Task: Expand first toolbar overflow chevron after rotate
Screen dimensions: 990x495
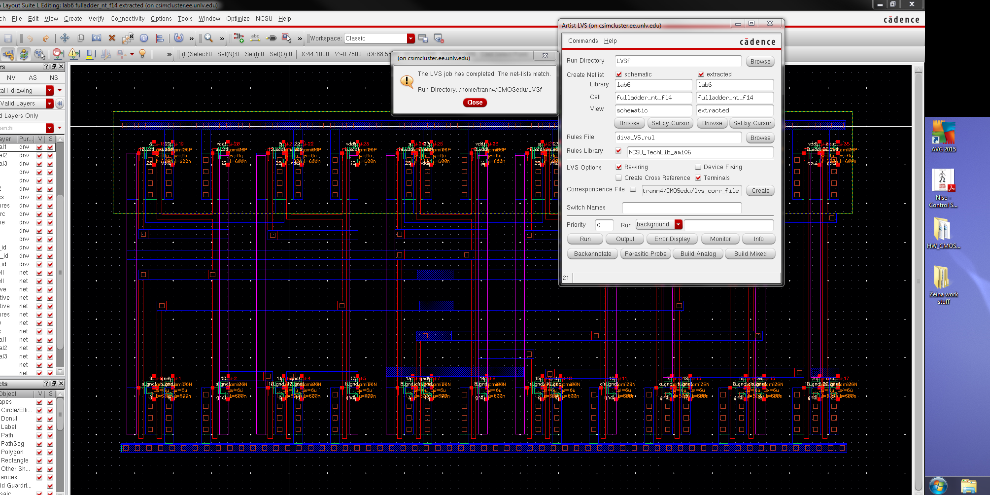Action: pos(192,38)
